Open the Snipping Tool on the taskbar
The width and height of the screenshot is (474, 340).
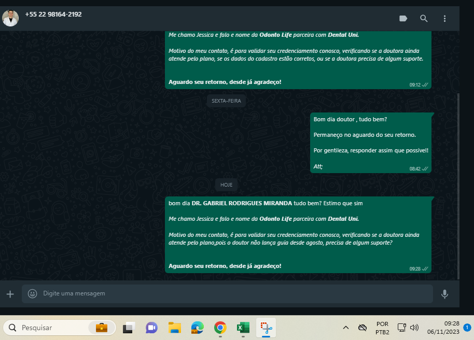(266, 328)
